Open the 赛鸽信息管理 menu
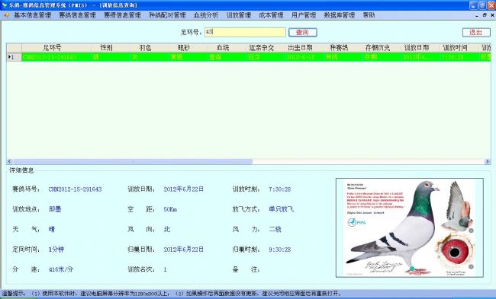Image resolution: width=496 pixels, height=299 pixels. 77,15
